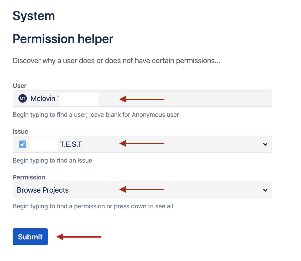Click the red arrow in User field

click(142, 99)
